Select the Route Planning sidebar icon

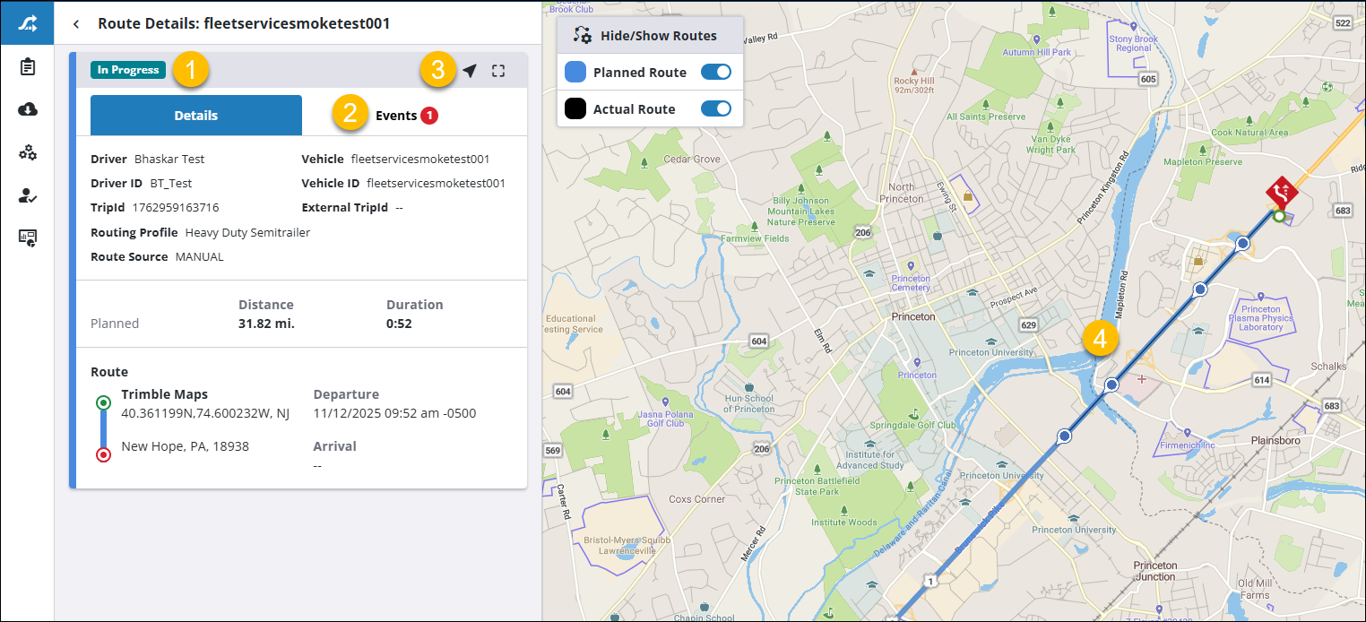(27, 22)
